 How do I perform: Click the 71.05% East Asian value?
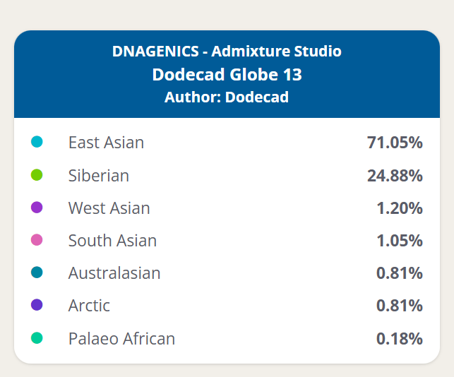click(x=395, y=143)
